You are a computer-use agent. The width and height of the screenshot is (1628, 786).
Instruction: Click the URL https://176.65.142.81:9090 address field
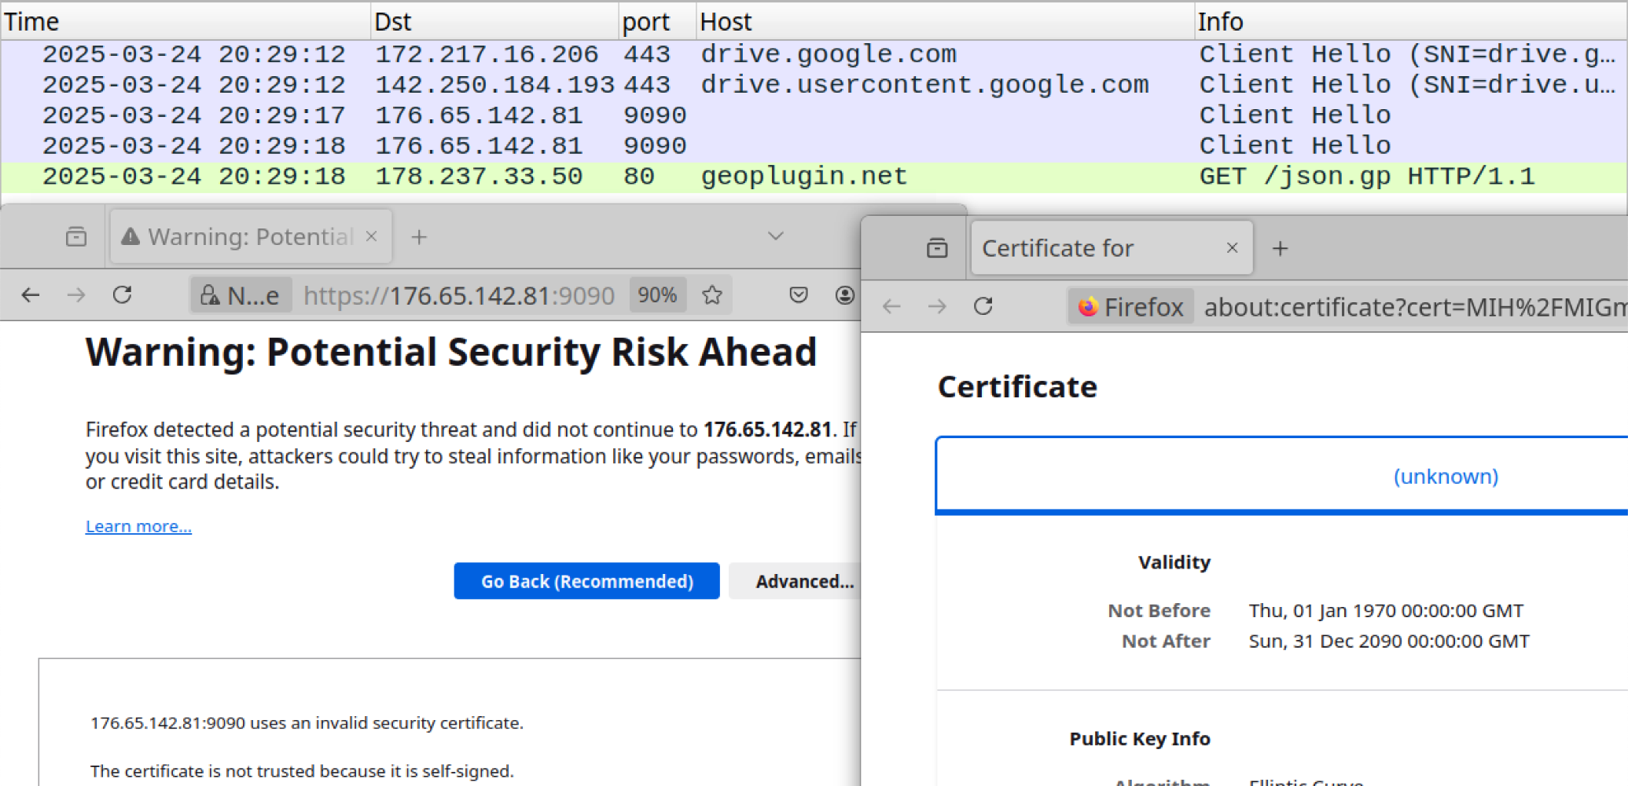(x=459, y=295)
